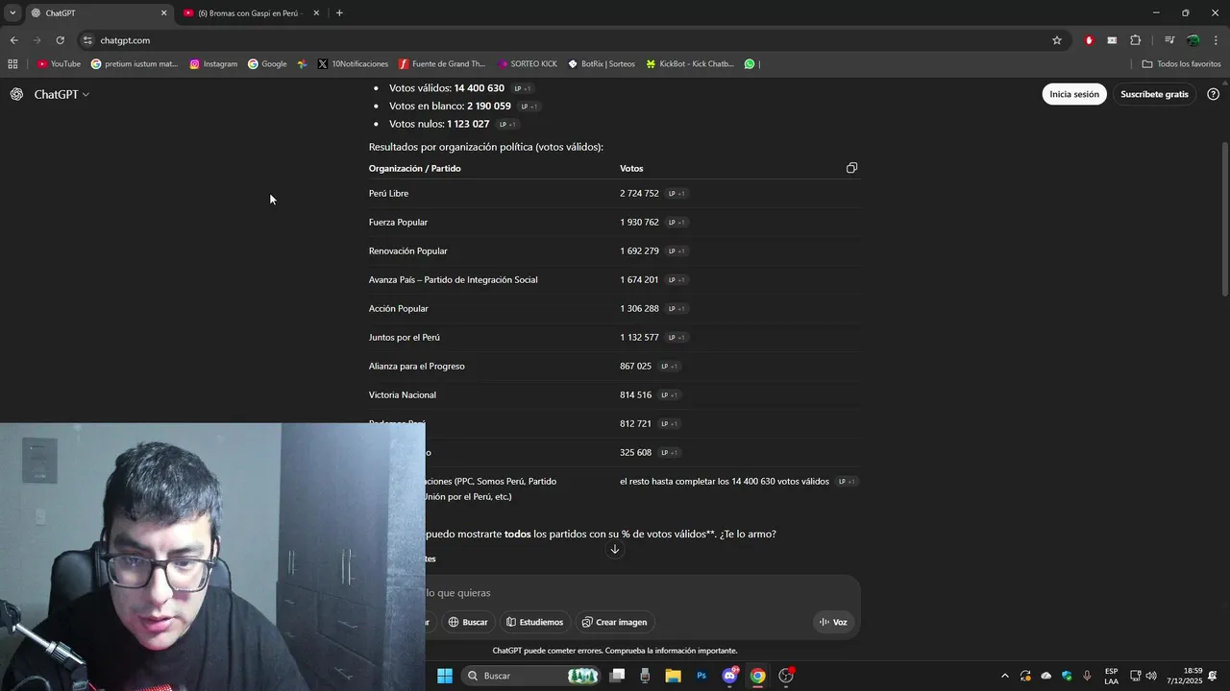Show hidden system tray icons
Screen dimensions: 1230x691
pyautogui.click(x=1005, y=676)
